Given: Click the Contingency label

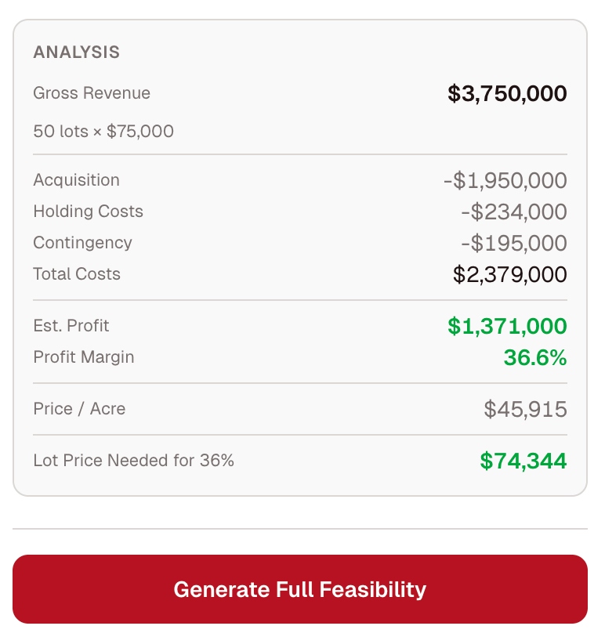Looking at the screenshot, I should (83, 243).
